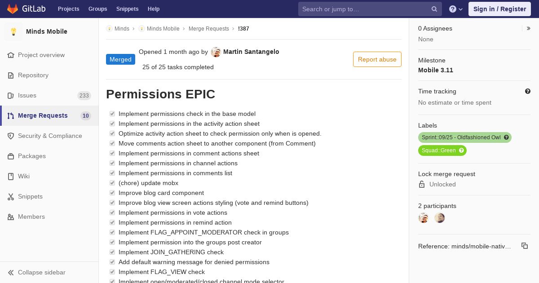Copy reference with the clipboard icon
The image size is (539, 283).
pyautogui.click(x=525, y=246)
